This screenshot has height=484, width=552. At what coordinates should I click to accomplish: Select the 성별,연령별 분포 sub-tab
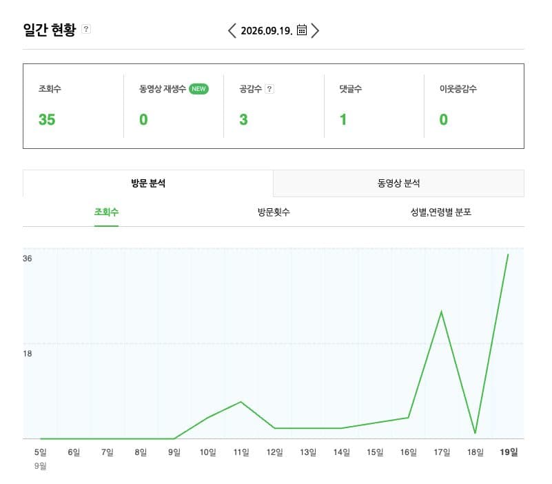point(441,212)
